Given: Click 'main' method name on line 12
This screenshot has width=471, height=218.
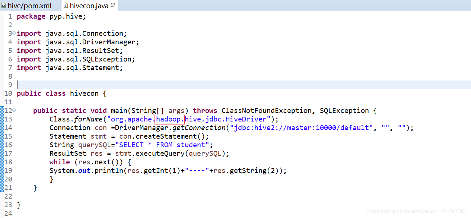Looking at the screenshot, I should [x=119, y=111].
